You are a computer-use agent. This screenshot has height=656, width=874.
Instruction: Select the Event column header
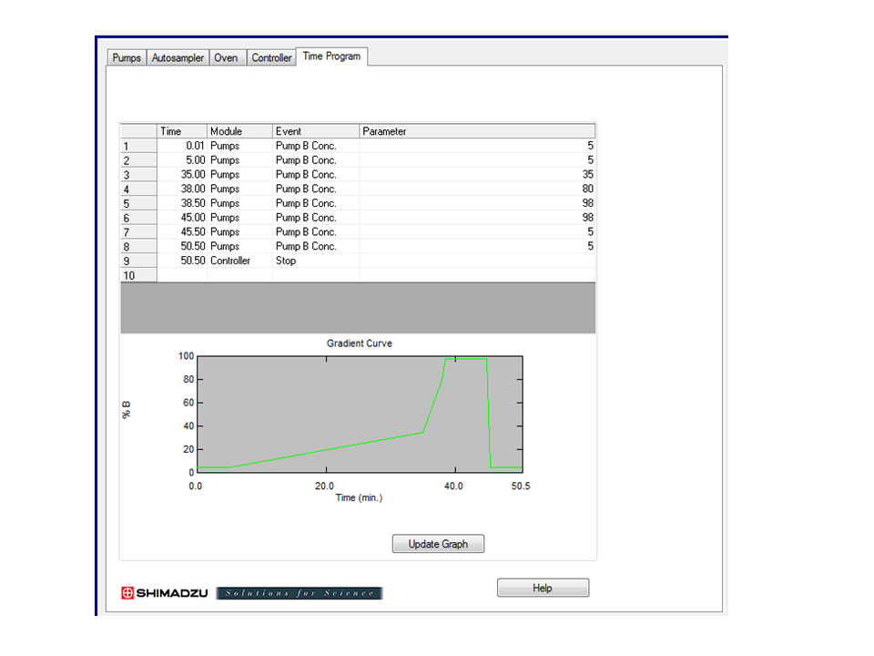click(x=316, y=131)
